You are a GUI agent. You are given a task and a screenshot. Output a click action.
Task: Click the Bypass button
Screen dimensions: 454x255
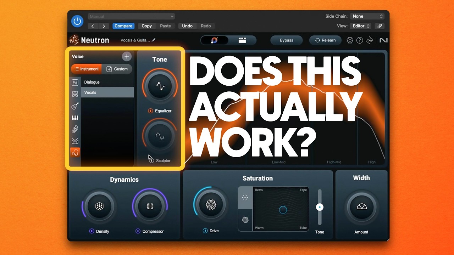[x=287, y=40]
